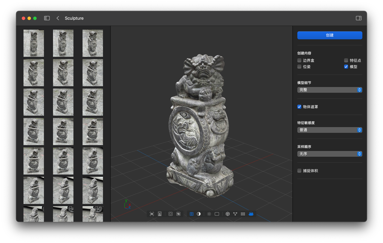The image size is (383, 243).
Task: Select the first thumbnail in the fifth row
Action: click(34, 161)
